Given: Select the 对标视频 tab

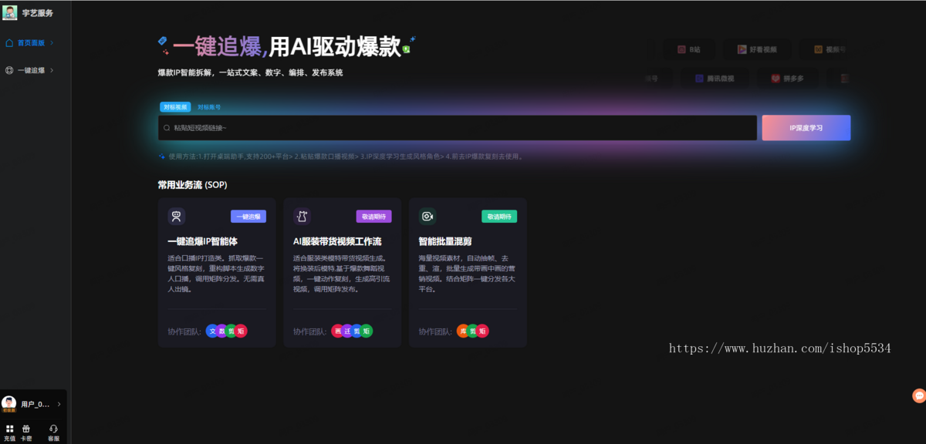Looking at the screenshot, I should [175, 107].
